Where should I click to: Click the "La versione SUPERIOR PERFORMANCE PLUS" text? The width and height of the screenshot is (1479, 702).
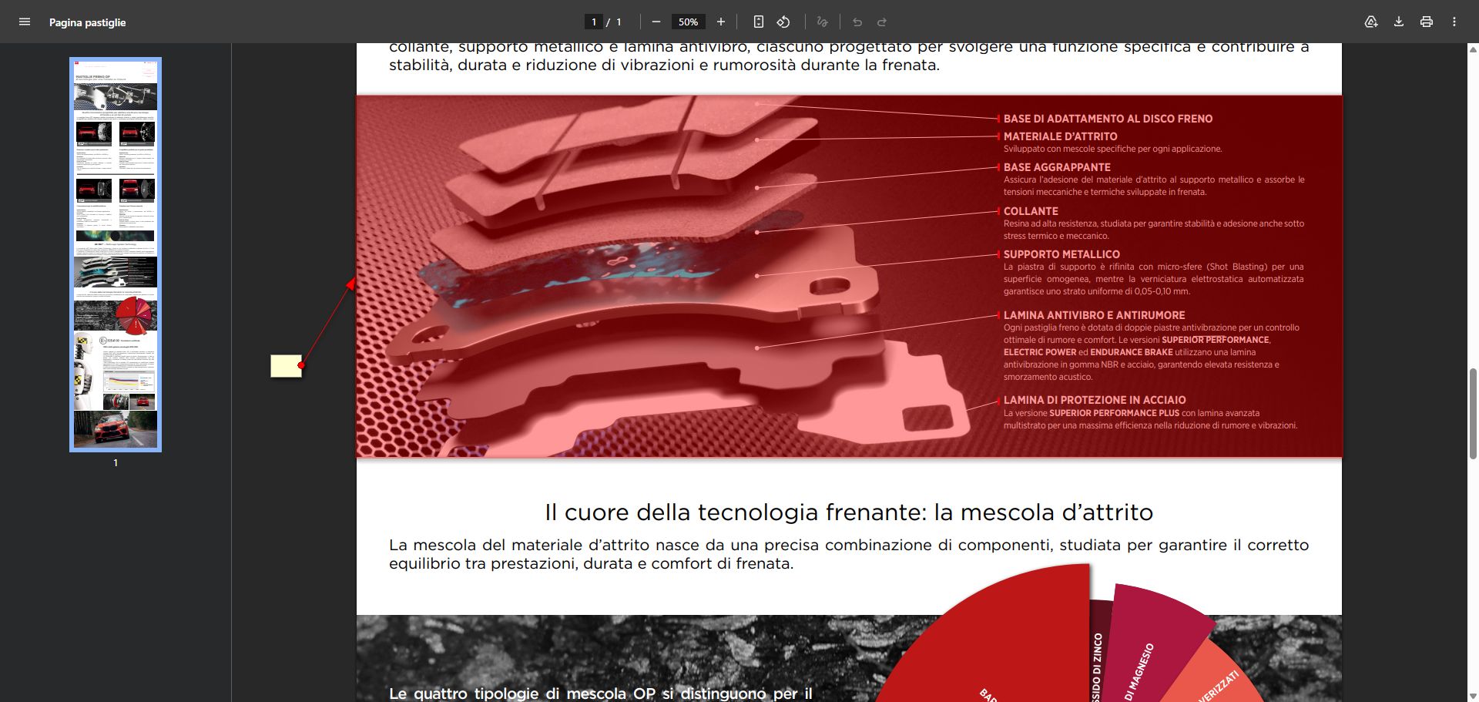[1151, 419]
